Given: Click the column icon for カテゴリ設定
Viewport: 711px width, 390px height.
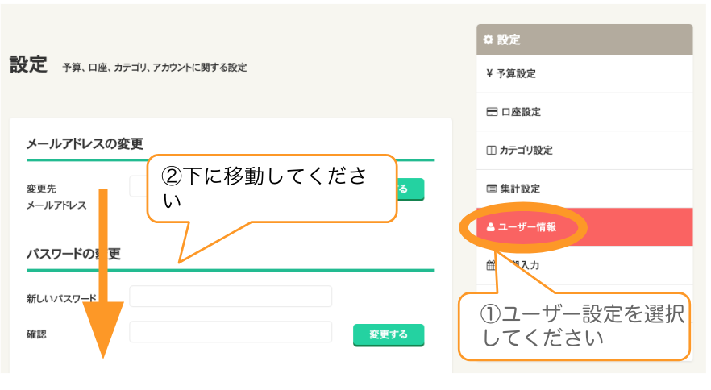Looking at the screenshot, I should (491, 150).
